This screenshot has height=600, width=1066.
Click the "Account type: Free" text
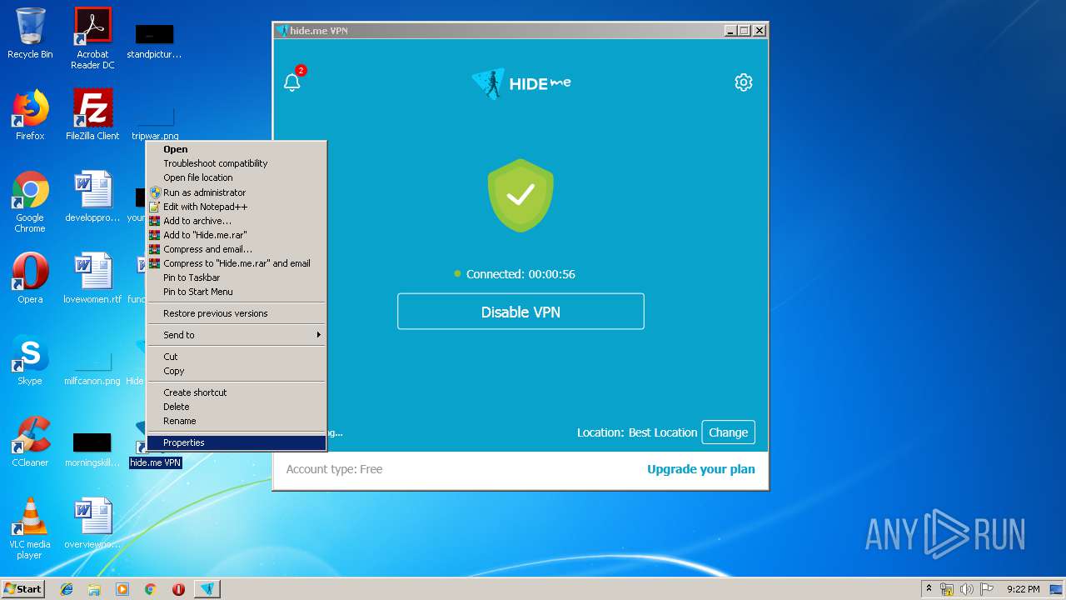click(x=334, y=469)
